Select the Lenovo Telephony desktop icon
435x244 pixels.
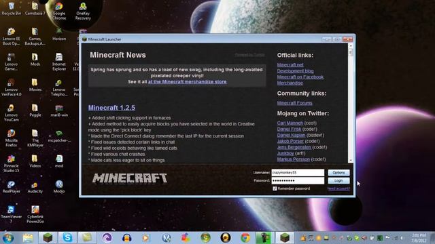59,87
